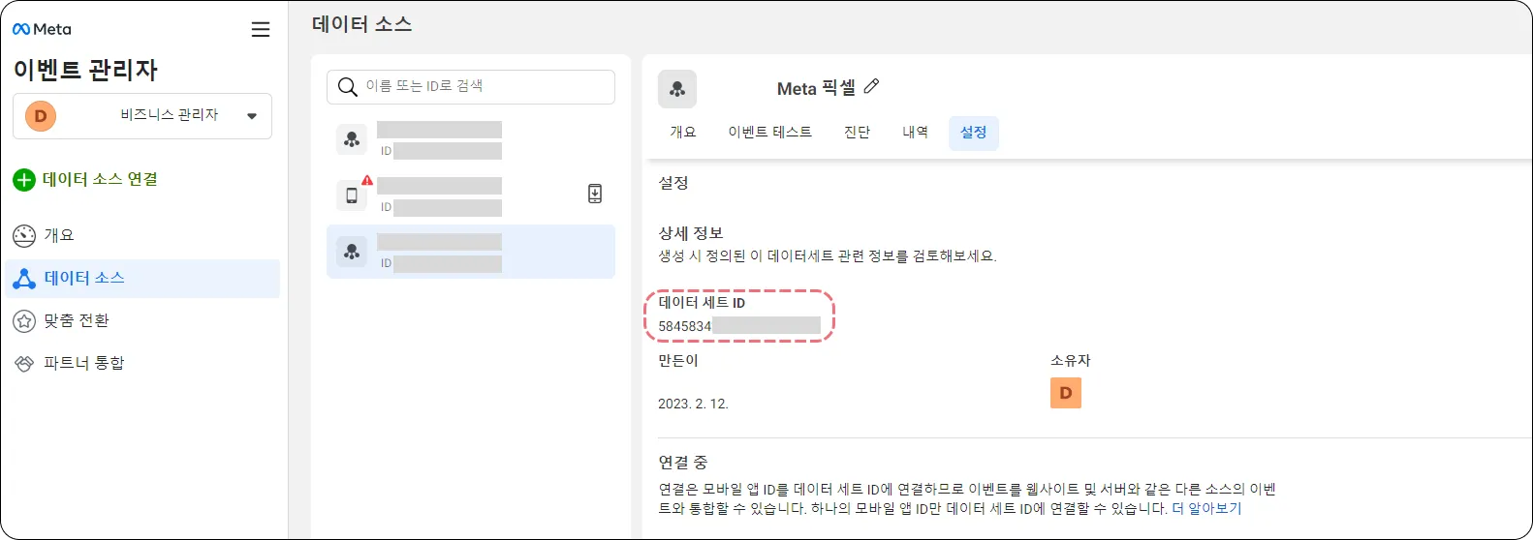Click the 데이터 소스 triangle network icon
This screenshot has width=1533, height=540.
(24, 279)
